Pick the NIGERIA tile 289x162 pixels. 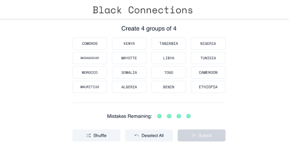tap(208, 44)
